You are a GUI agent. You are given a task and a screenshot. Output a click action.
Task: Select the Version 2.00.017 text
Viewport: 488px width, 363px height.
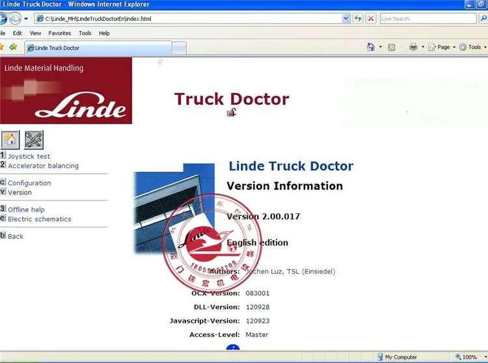pyautogui.click(x=264, y=217)
